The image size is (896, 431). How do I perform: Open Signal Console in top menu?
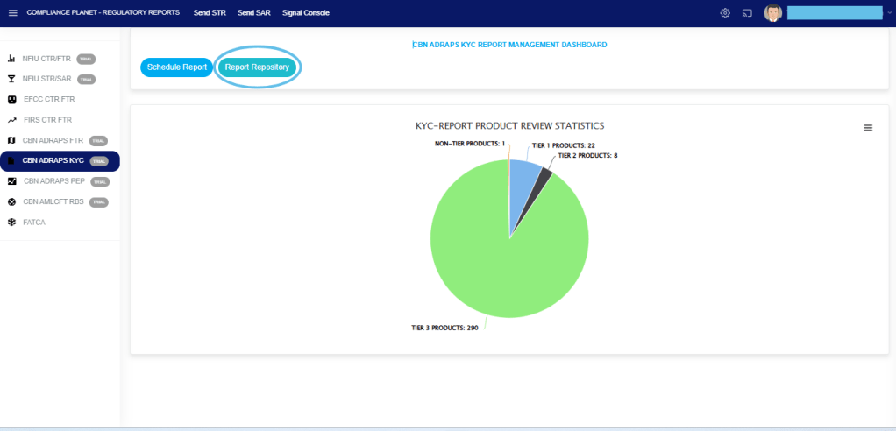[306, 13]
